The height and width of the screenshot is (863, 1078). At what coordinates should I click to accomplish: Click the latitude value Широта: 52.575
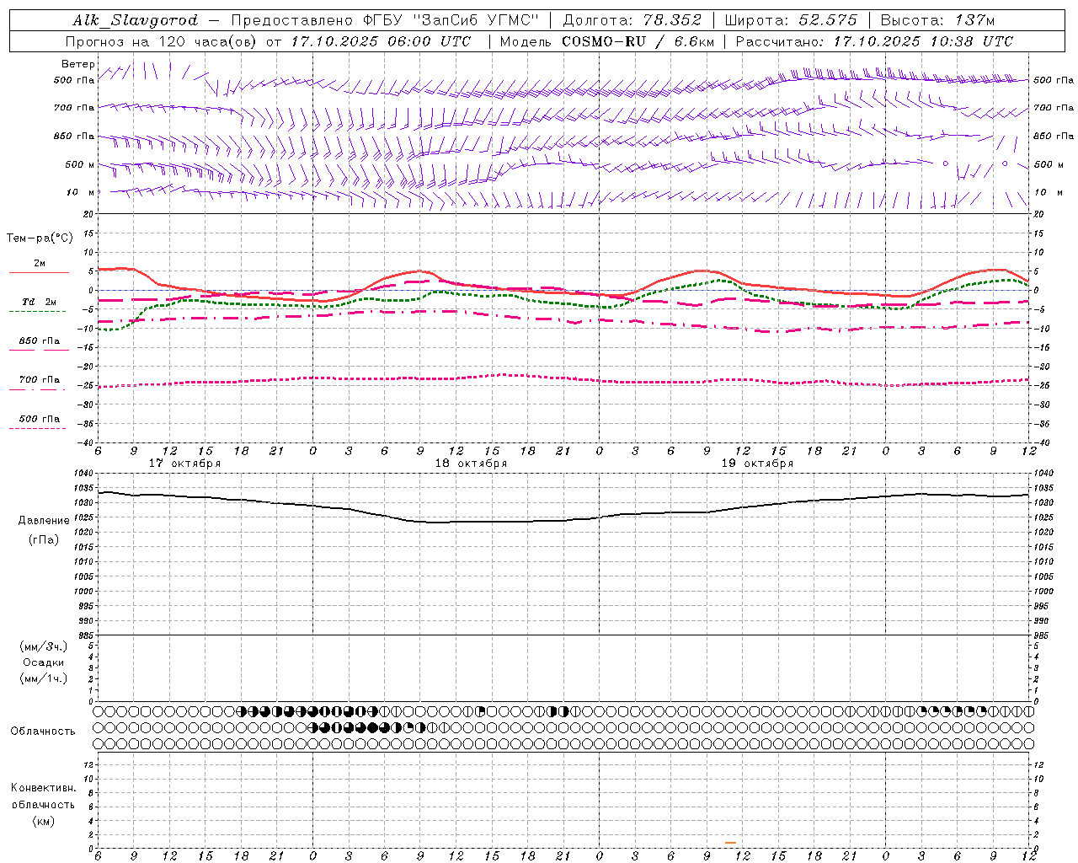790,20
